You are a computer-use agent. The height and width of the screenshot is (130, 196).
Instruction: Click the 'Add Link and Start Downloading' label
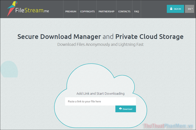coord(101,94)
